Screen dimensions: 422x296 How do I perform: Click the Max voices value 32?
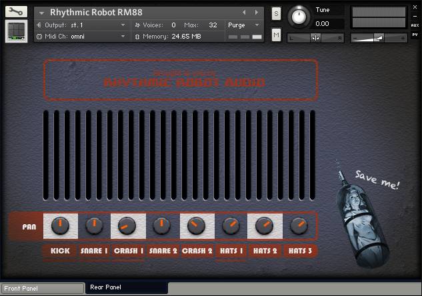click(213, 25)
